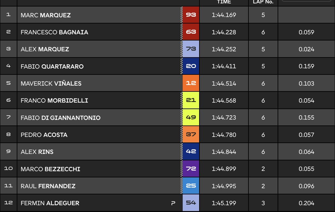Click Morbidelli's yellow number 21 badge
This screenshot has height=212, width=335.
(x=191, y=100)
